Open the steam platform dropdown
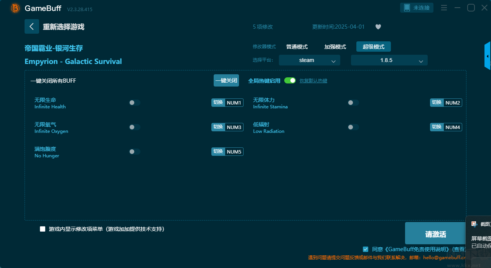 310,60
